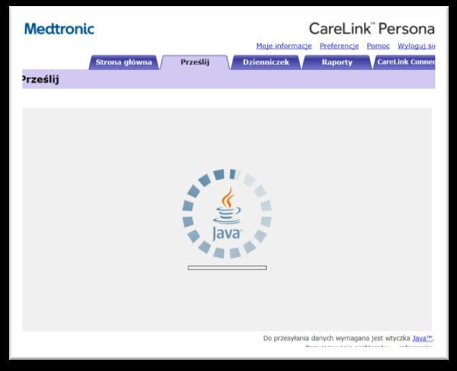Switch to the Dzienniczek tab
Screen dimensions: 457x371
click(266, 63)
